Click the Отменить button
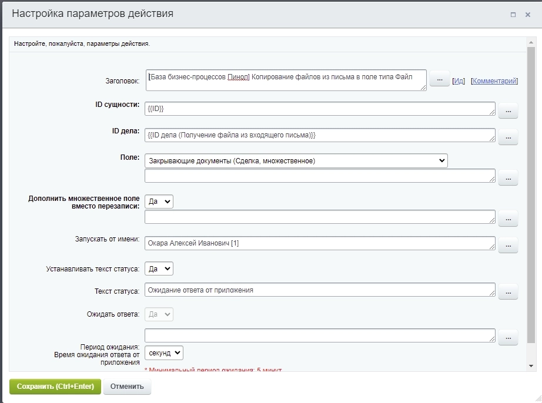Viewport: 542px width, 403px height. tap(127, 387)
